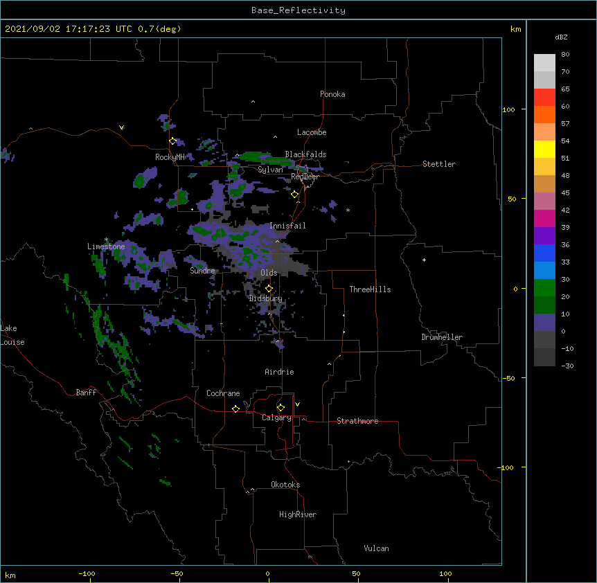Click the Innisfail city label

(287, 226)
